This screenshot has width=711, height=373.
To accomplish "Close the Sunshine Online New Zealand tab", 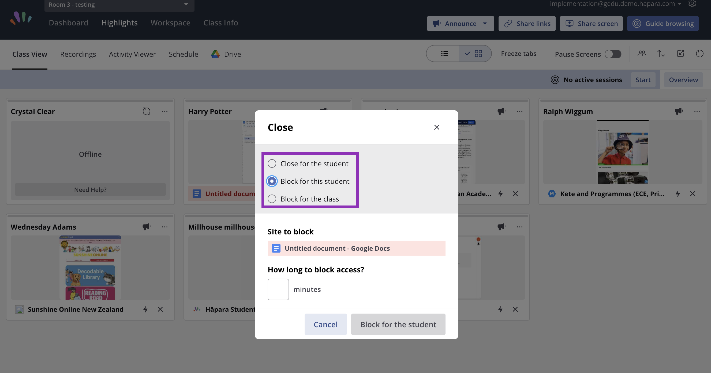I will click(160, 309).
